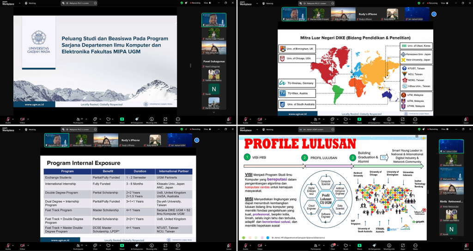The image size is (473, 251).
Task: Start Video in the Peluang Studi slide window
Action: click(22, 120)
